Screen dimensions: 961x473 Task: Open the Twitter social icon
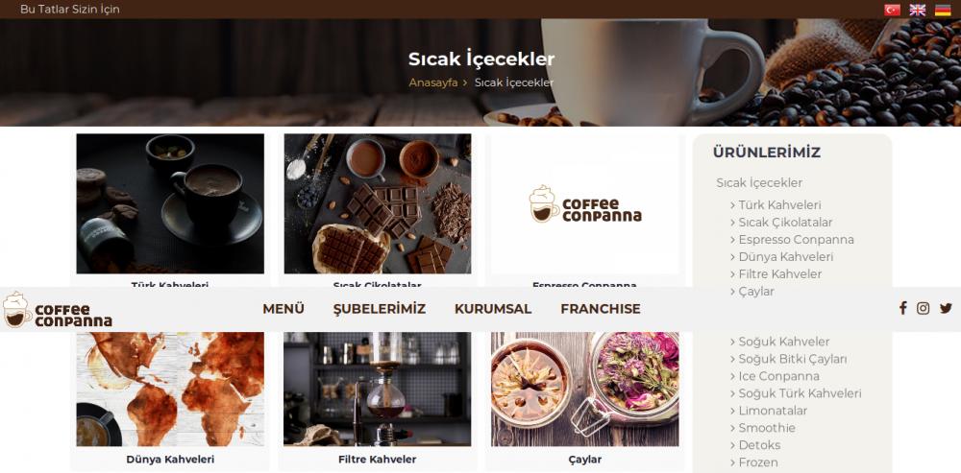click(x=947, y=308)
